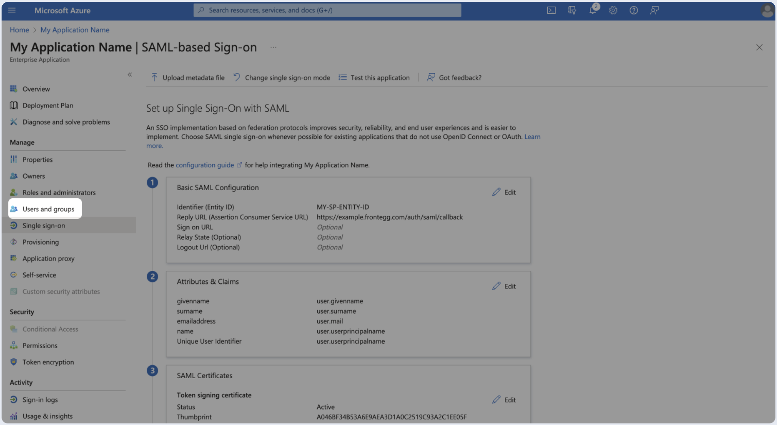
Task: Open the hamburger portal menu
Action: (x=12, y=10)
